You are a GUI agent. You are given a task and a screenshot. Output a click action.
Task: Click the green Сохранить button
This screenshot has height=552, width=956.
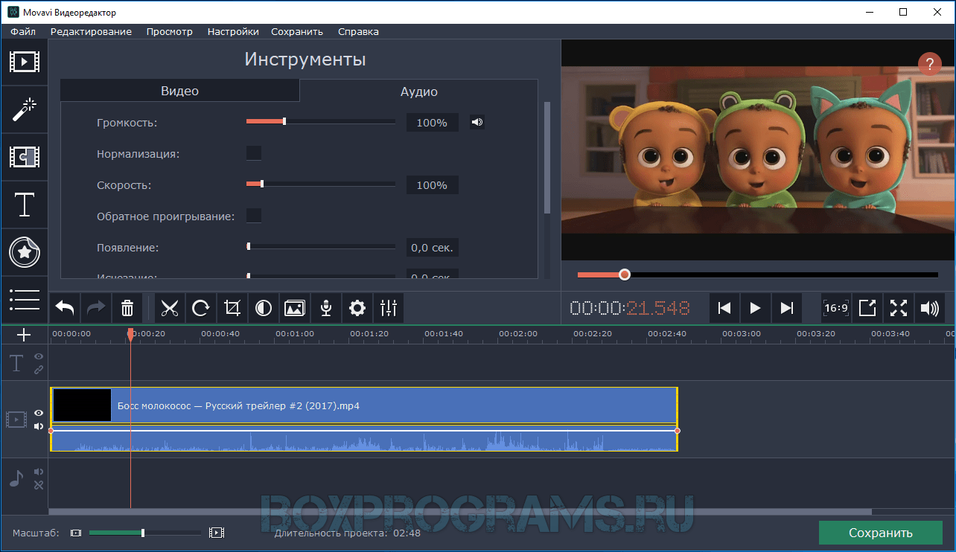881,533
